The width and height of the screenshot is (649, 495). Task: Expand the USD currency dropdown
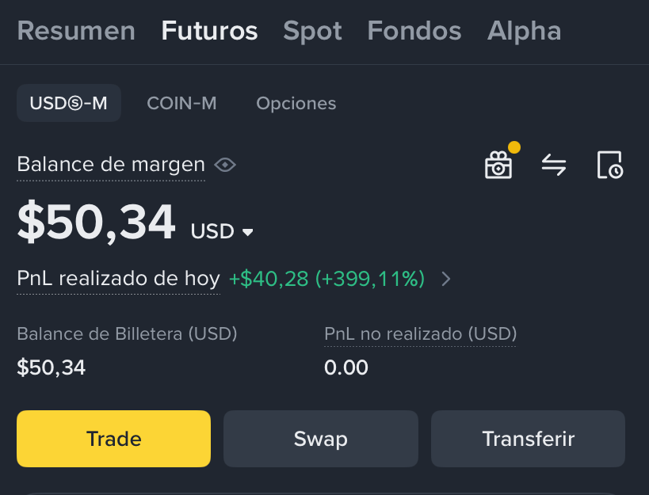pyautogui.click(x=222, y=231)
